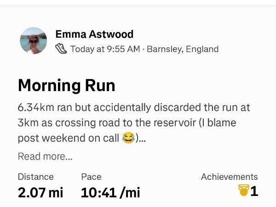Open the Barnsley, England location

coord(183,49)
